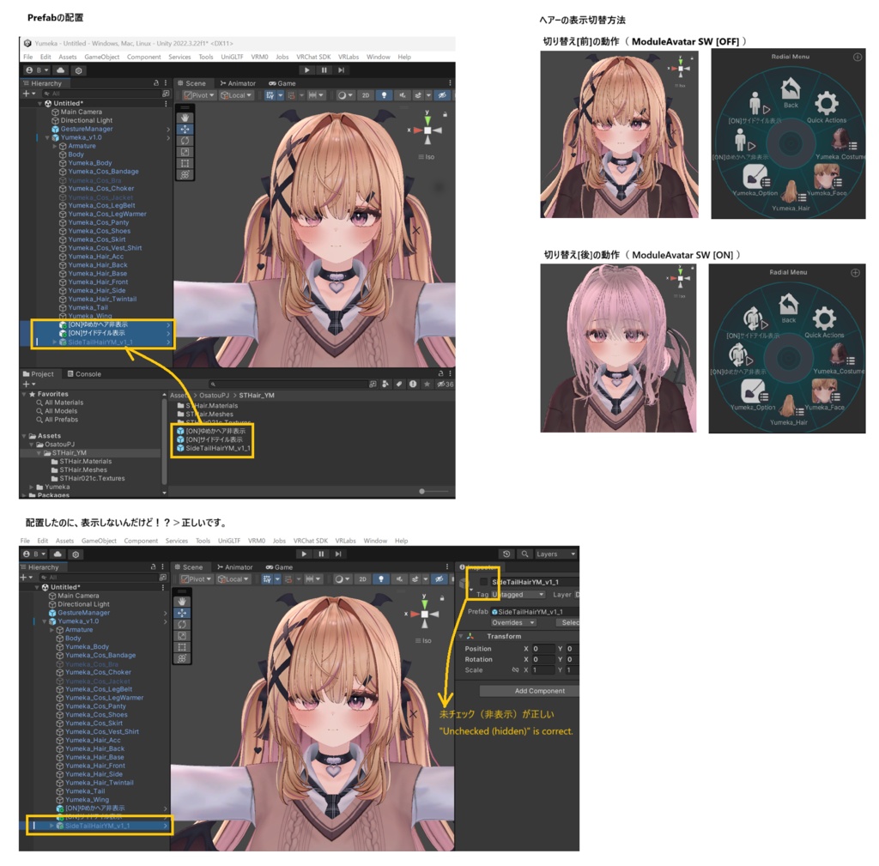Click Play button in upper Unity toolbar

point(306,70)
